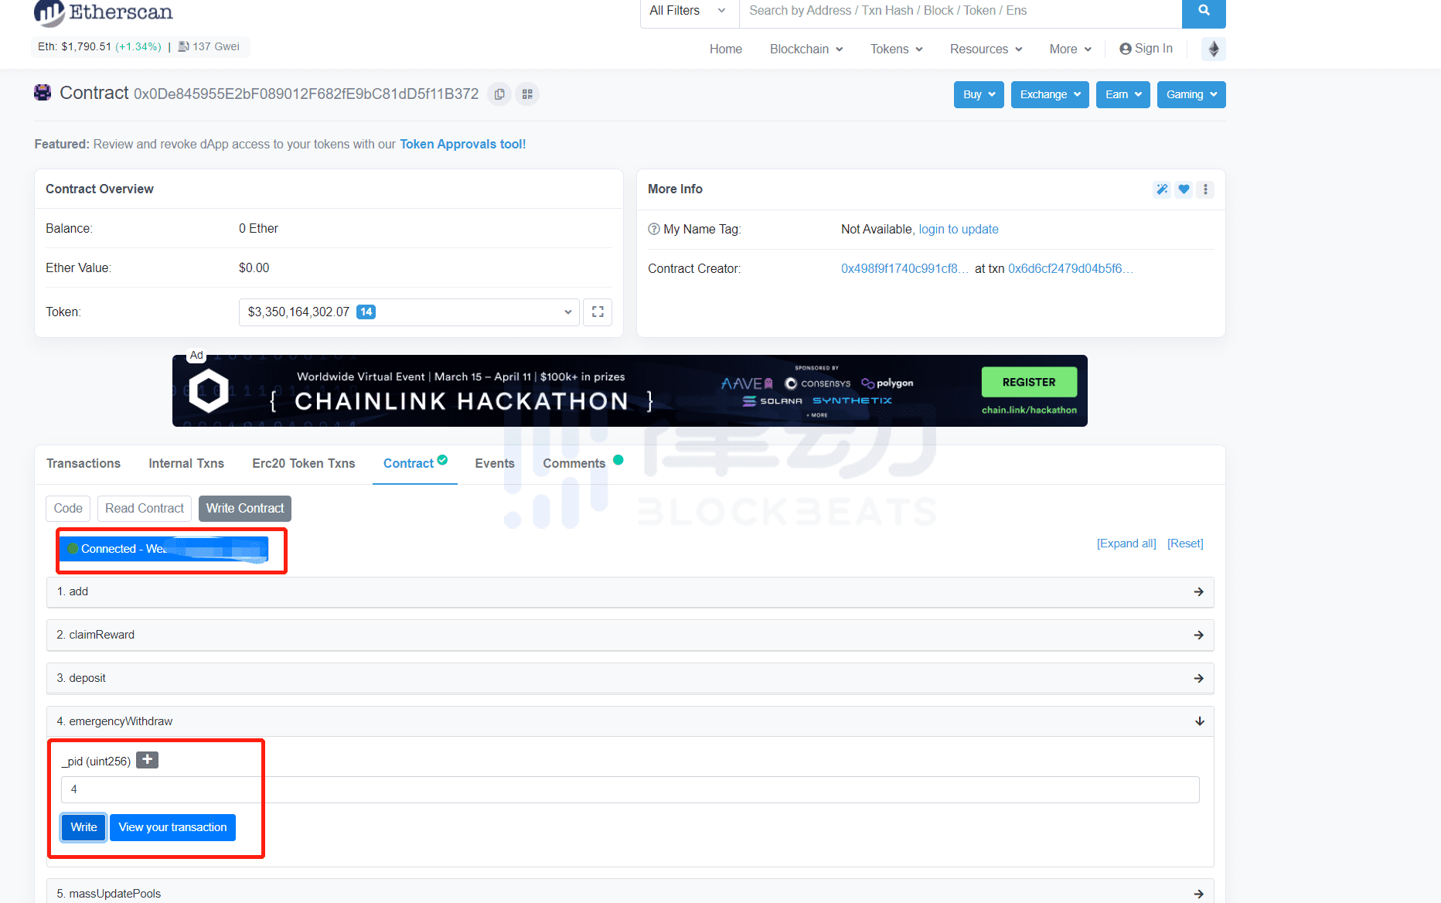
Task: Open the Erc20 Token Txns tab
Action: click(304, 463)
